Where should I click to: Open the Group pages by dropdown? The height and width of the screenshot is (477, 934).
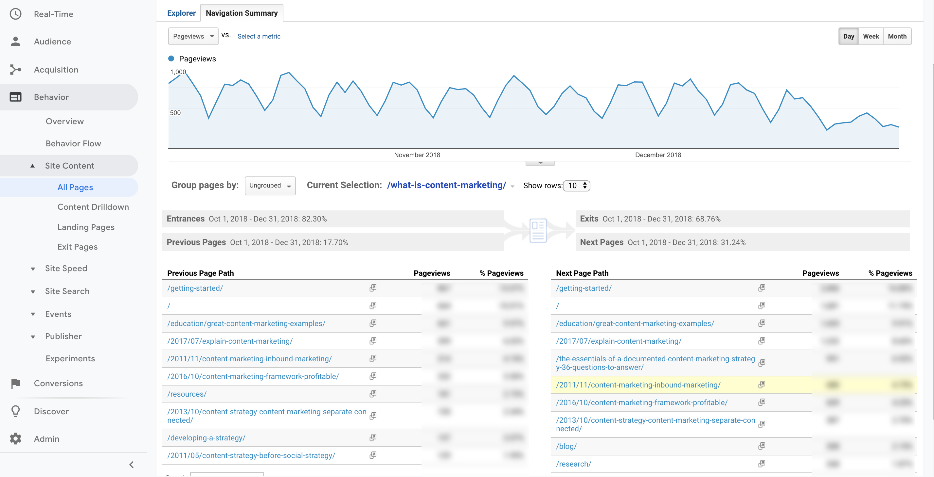click(x=269, y=186)
